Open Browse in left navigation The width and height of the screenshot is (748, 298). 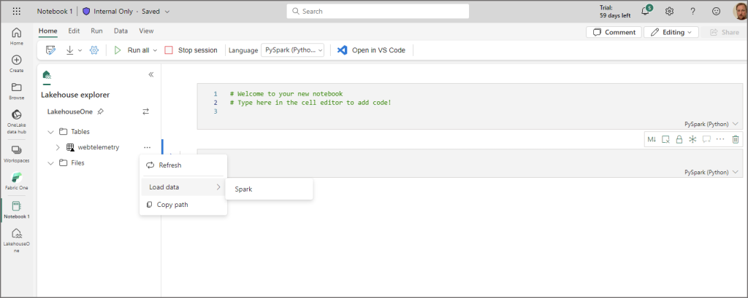tap(16, 91)
